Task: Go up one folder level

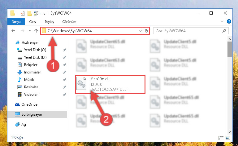Action: [x=36, y=31]
